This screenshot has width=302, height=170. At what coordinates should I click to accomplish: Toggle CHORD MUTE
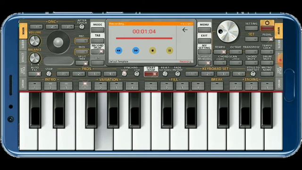pos(252,63)
